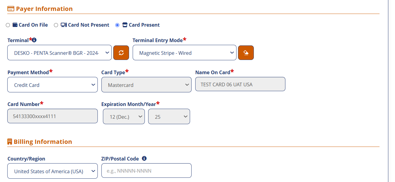Select the Card Not Present radio button
Image resolution: width=395 pixels, height=182 pixels.
pos(56,25)
